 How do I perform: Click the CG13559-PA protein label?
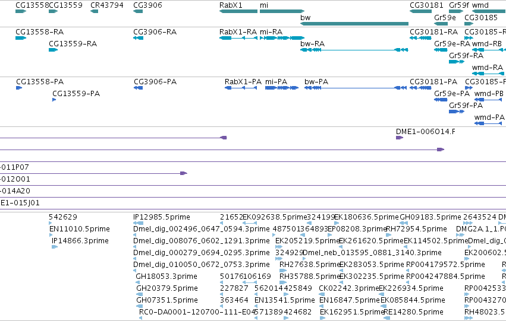(76, 94)
